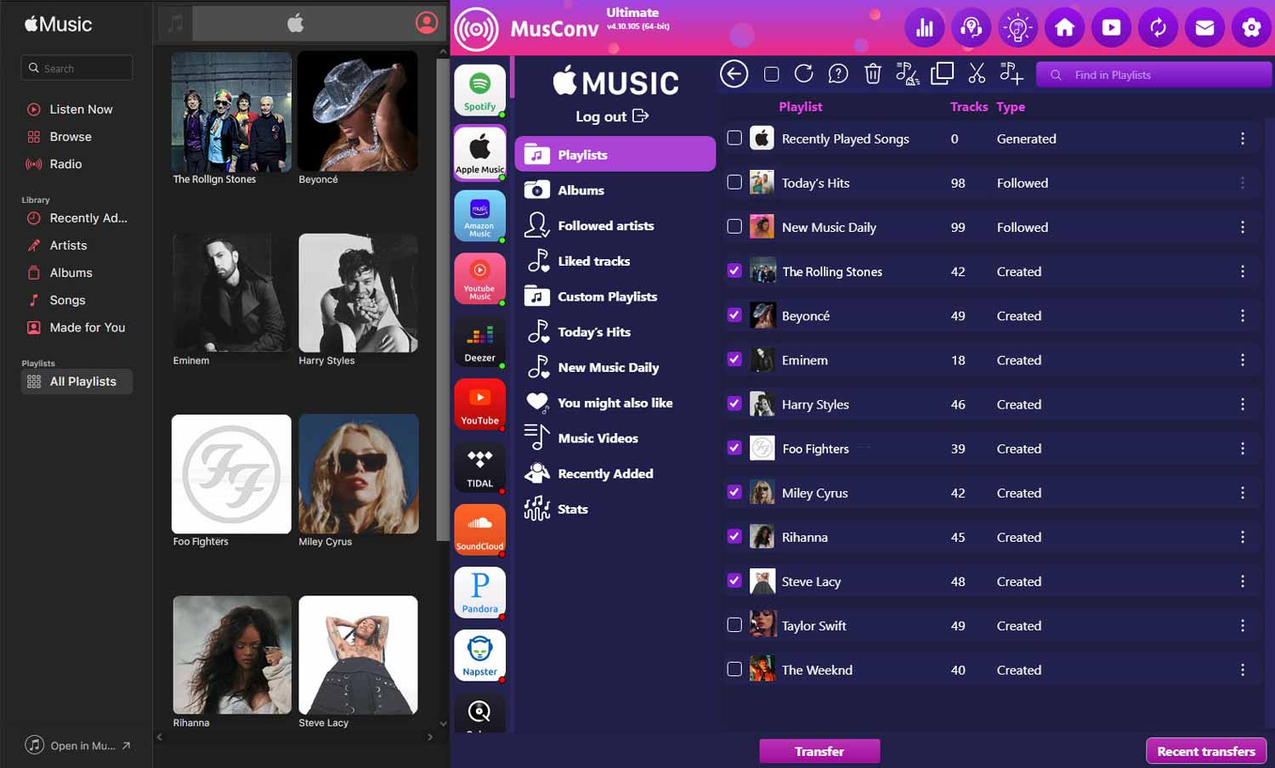This screenshot has height=768, width=1275.
Task: Uncheck the Beyoncé playlist checkbox
Action: 734,314
